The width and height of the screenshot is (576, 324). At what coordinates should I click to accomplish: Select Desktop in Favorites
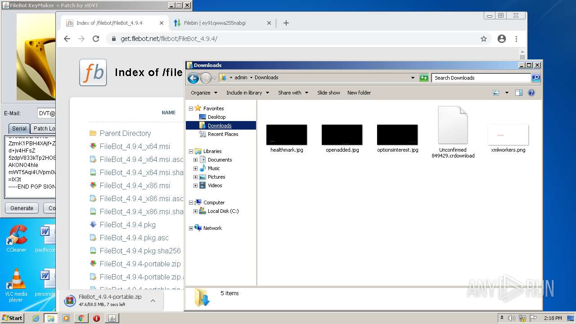[216, 117]
